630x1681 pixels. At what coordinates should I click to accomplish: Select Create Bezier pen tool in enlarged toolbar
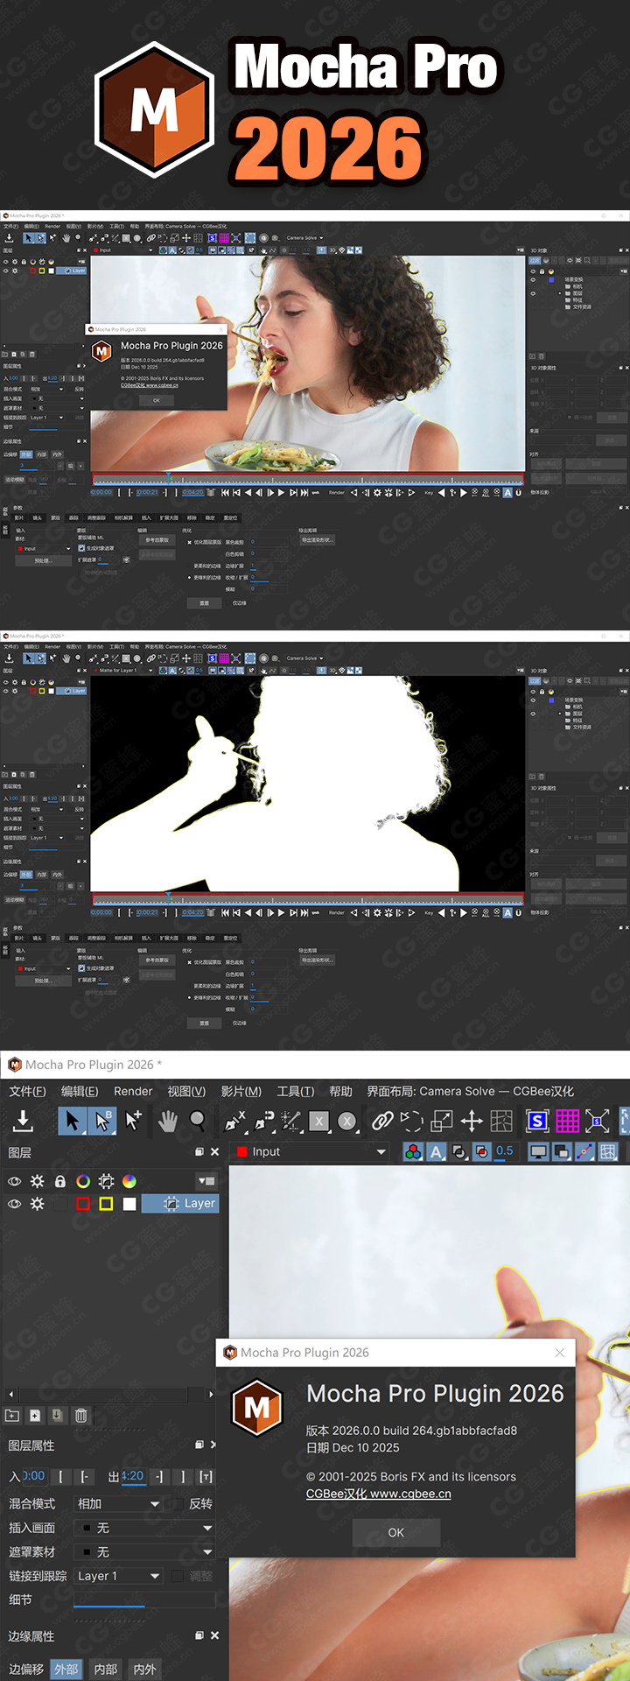click(x=263, y=1121)
